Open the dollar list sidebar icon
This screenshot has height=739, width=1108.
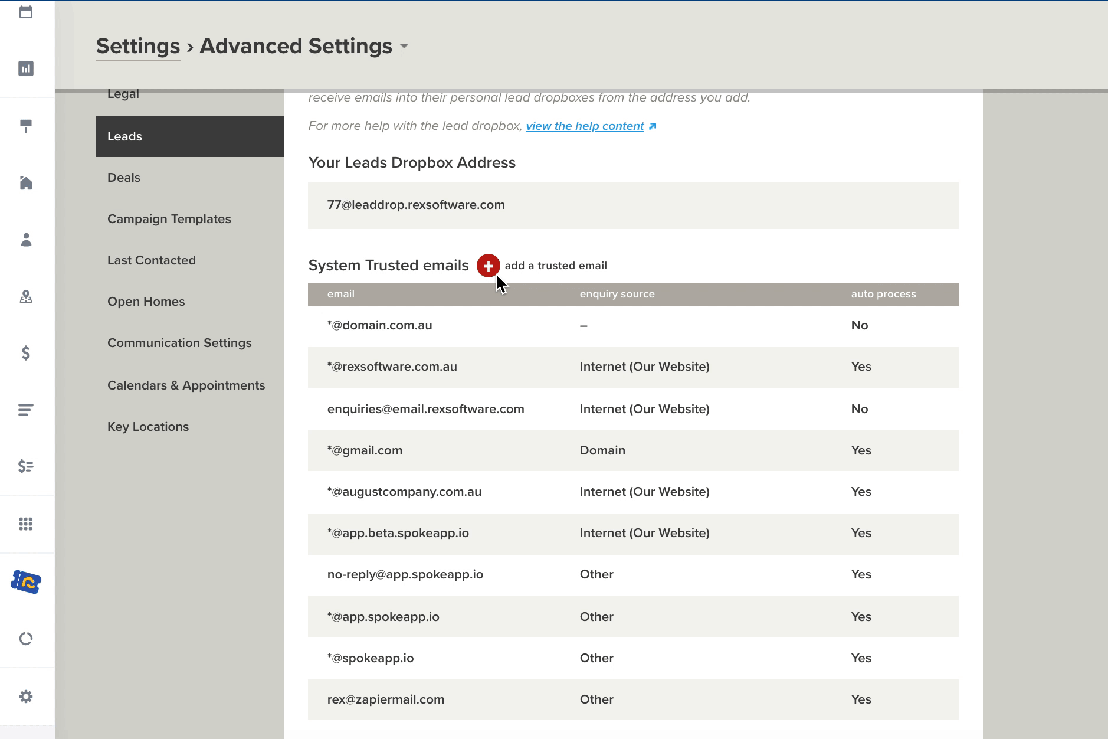tap(26, 466)
